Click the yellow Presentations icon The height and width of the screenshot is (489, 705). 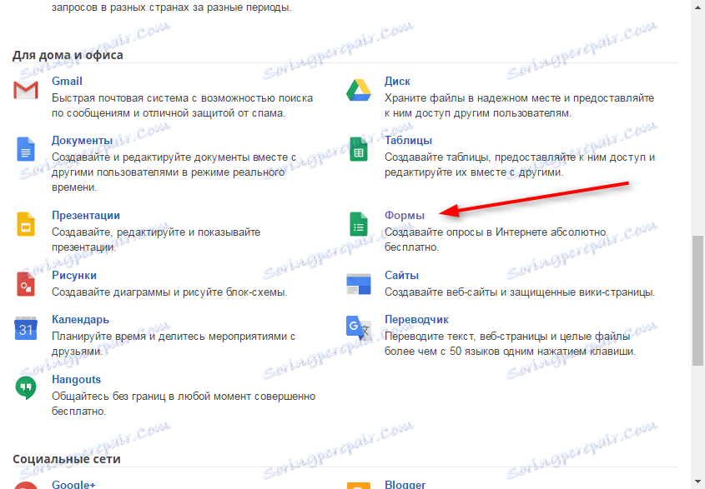[26, 223]
